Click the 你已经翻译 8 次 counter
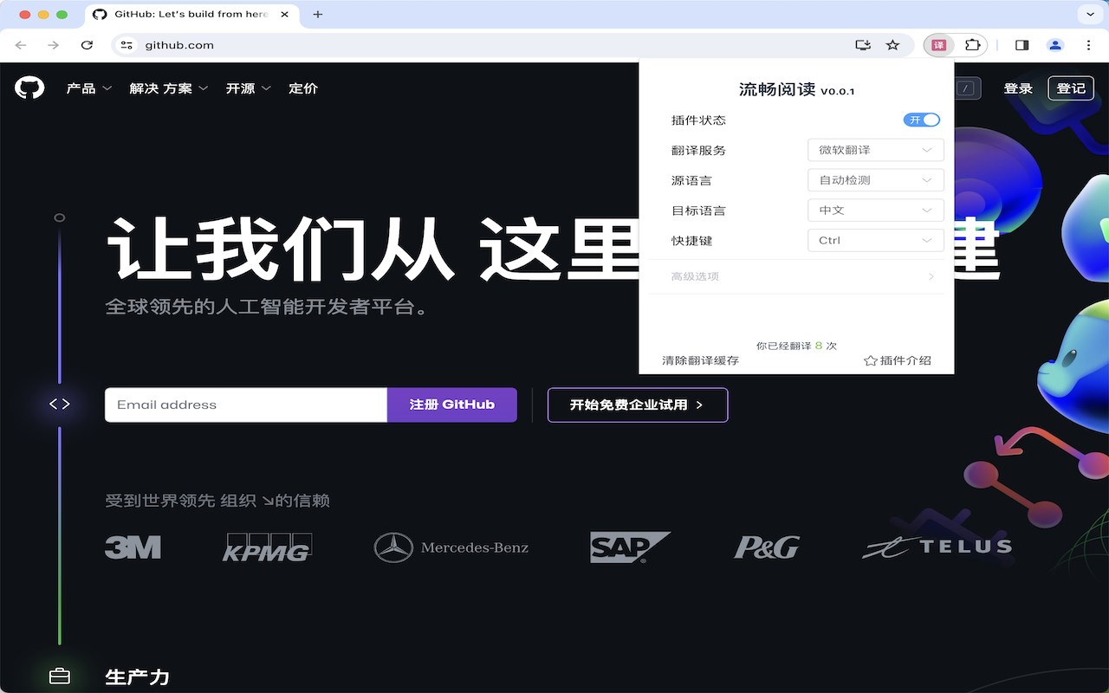Screen dimensions: 1109x693 click(796, 346)
